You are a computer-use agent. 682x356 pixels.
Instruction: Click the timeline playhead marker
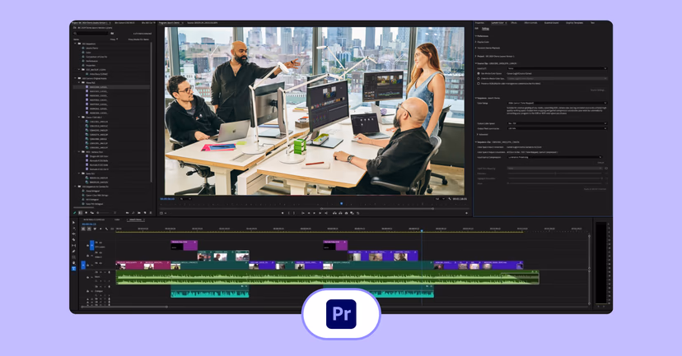tap(422, 230)
